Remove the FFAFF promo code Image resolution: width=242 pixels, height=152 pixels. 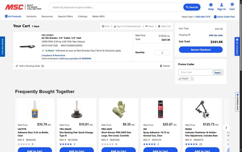[192, 79]
